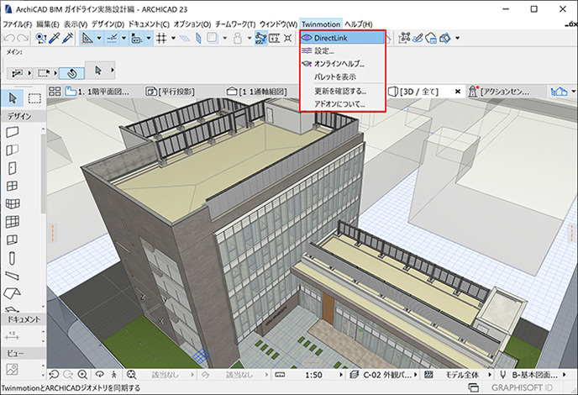Open the デザイン(D) menu
Viewport: 578px width, 395px height.
pyautogui.click(x=108, y=24)
